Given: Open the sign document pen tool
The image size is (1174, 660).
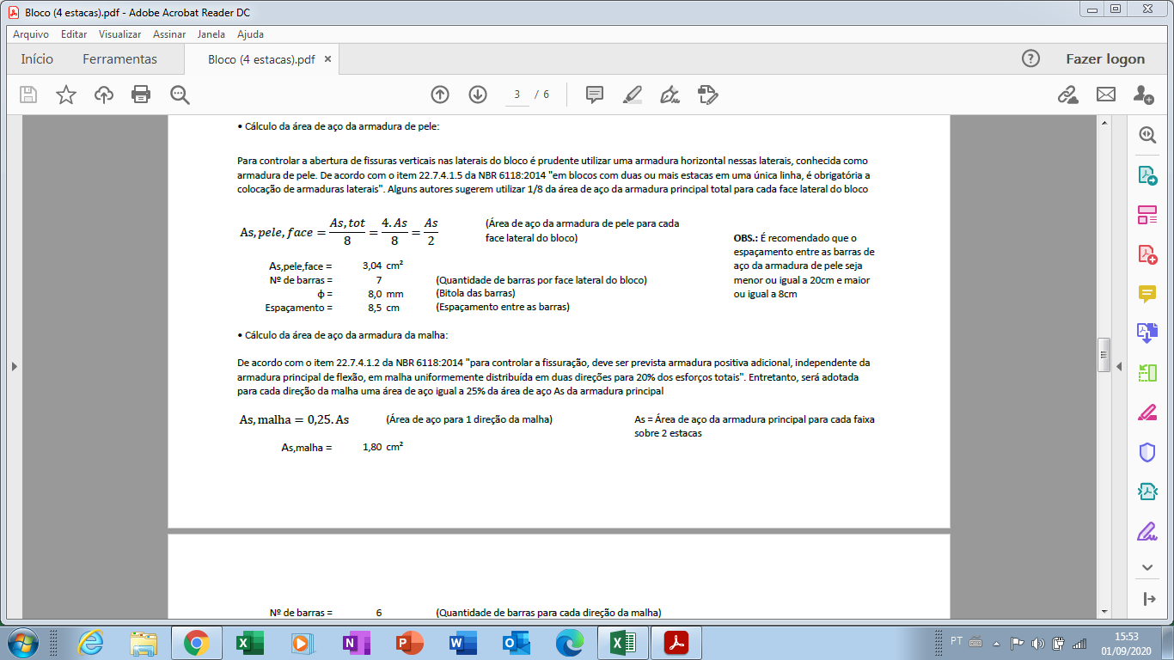Looking at the screenshot, I should pos(670,95).
